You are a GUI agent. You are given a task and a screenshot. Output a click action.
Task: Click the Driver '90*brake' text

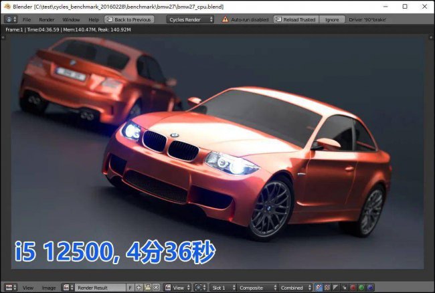click(367, 19)
